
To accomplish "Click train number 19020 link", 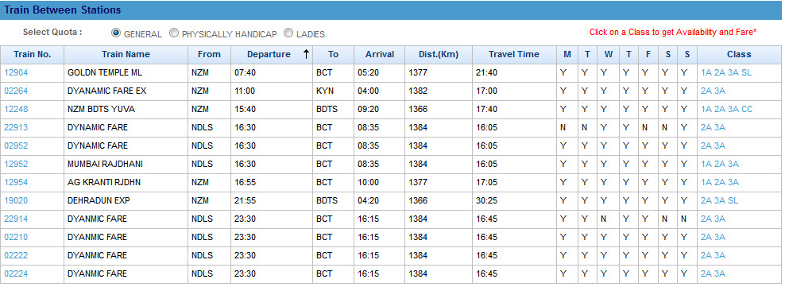I will click(16, 200).
